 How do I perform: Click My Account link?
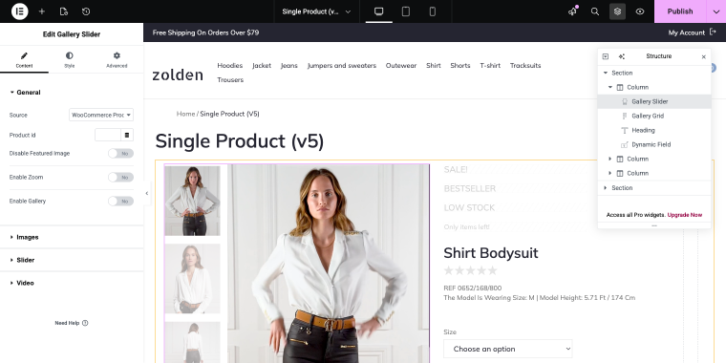coord(693,32)
